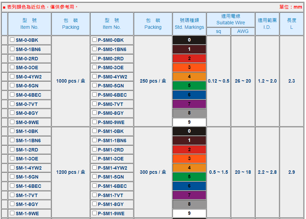Click the red number 2 swatch for SM-0
306x219 pixels.
pyautogui.click(x=189, y=58)
